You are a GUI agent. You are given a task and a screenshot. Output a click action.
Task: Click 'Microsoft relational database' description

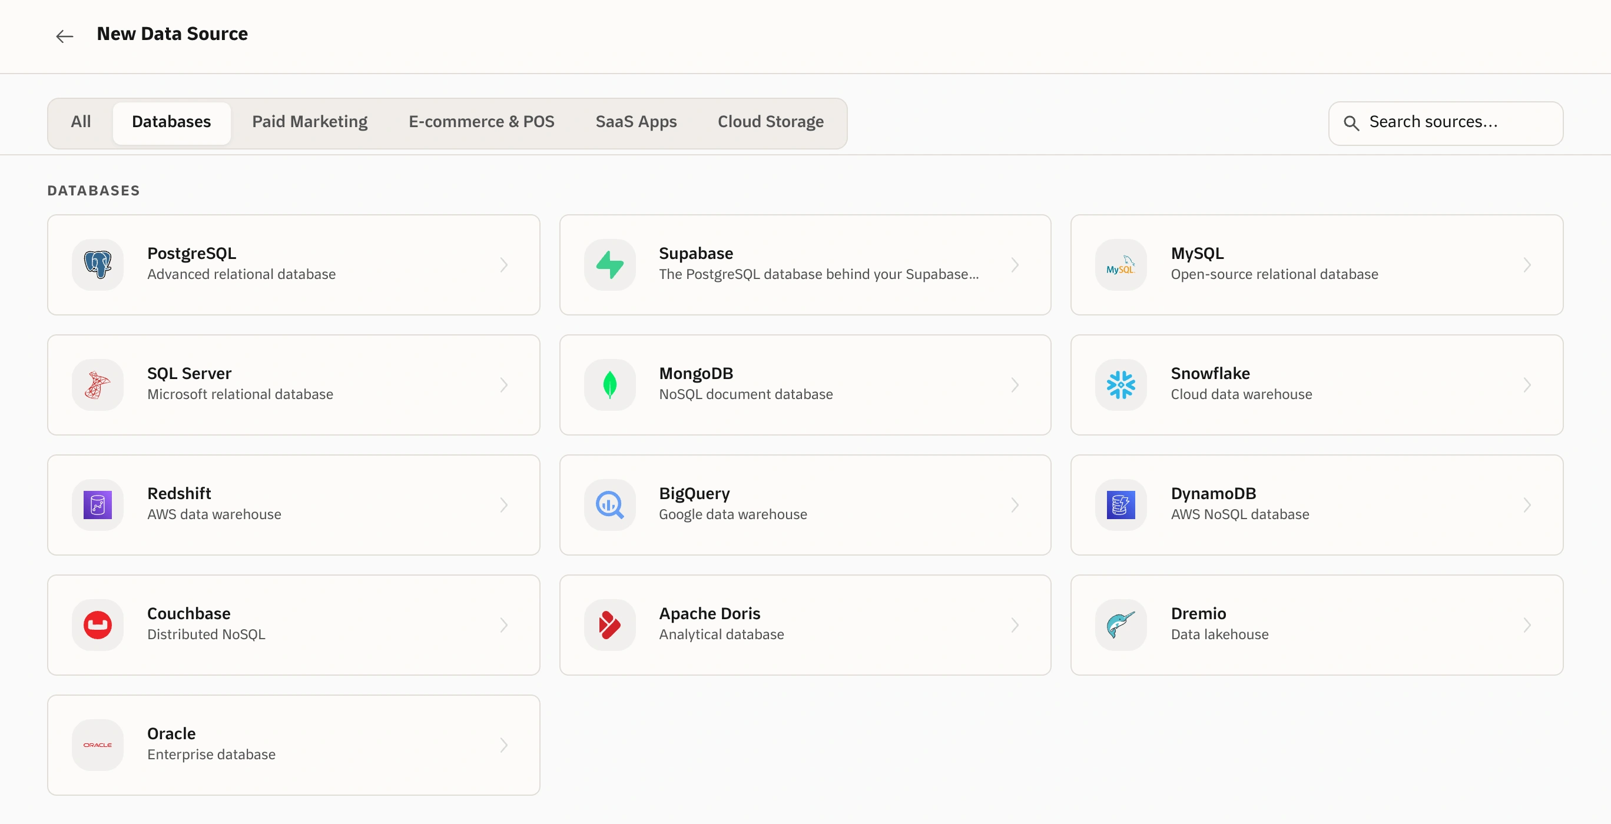240,394
